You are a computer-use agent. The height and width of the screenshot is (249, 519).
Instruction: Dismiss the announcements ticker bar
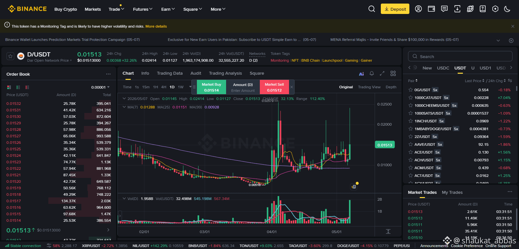[511, 41]
